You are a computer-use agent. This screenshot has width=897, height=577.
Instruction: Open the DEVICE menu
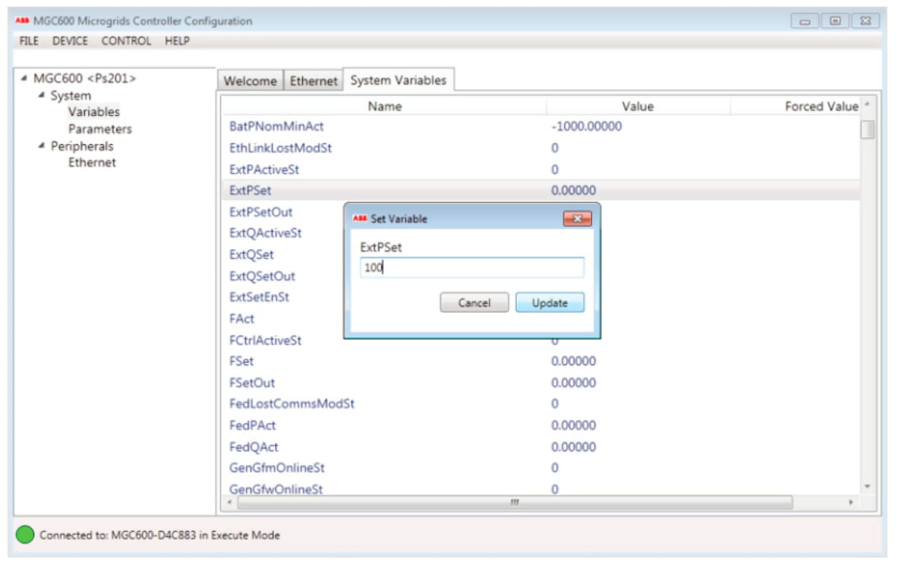(x=69, y=41)
